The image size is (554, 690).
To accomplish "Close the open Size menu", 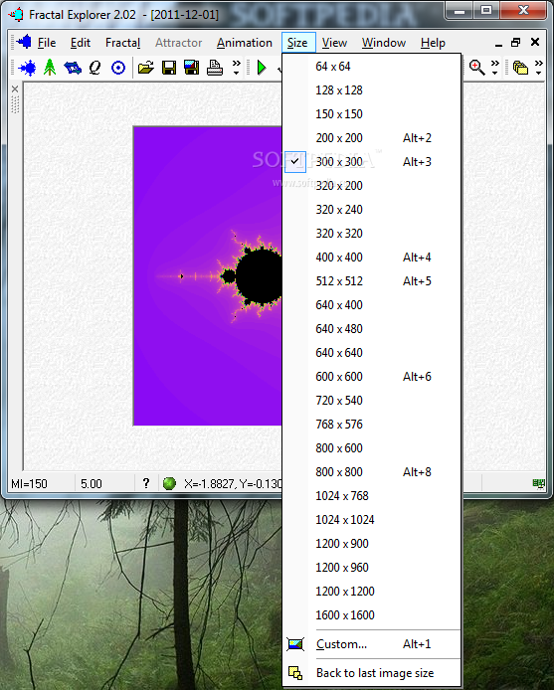I will [x=297, y=43].
